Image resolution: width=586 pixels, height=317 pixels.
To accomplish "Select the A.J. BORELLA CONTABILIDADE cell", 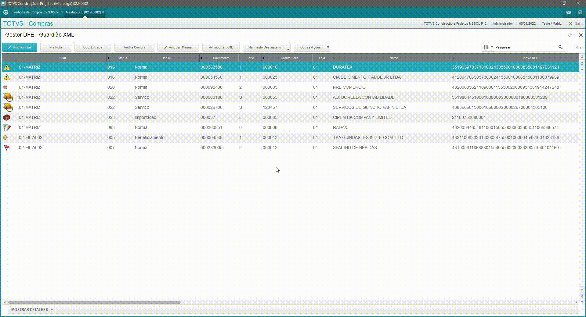I will click(391, 97).
